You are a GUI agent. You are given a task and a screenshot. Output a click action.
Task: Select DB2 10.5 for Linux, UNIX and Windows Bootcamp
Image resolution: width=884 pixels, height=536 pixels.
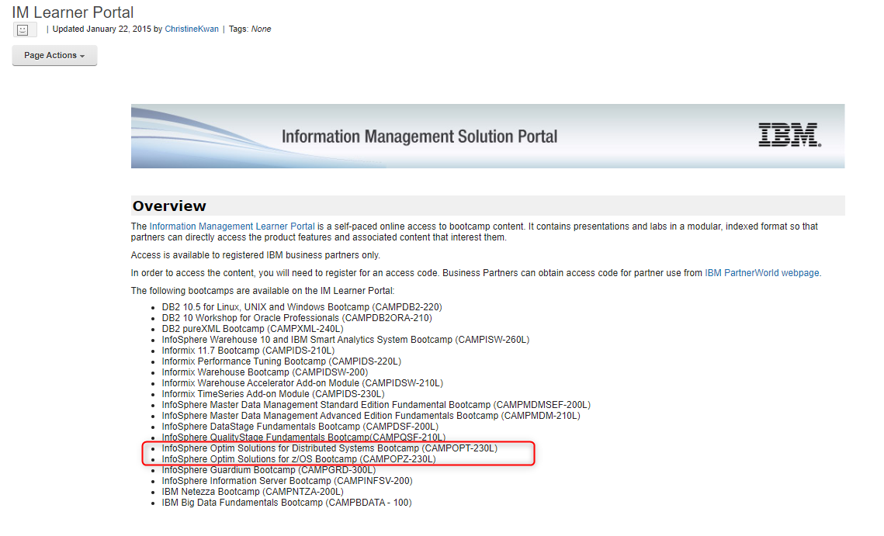(302, 307)
